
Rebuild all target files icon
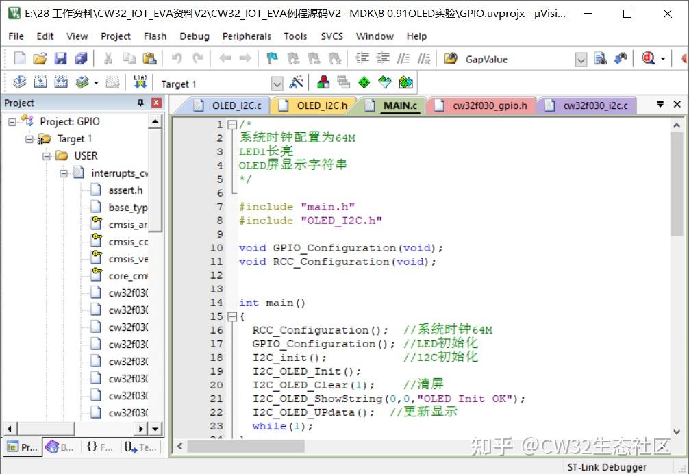(61, 82)
